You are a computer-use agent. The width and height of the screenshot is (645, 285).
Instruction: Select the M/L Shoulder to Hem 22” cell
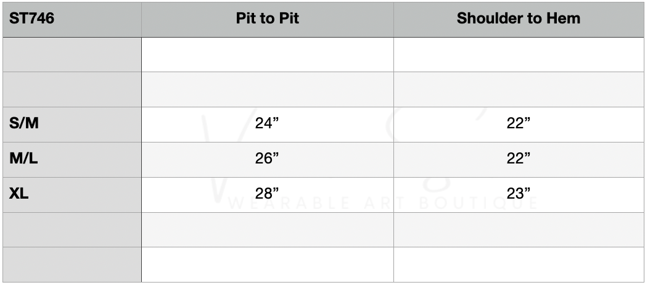point(519,159)
